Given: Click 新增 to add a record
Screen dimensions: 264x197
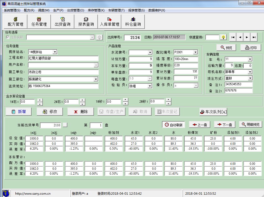Looking at the screenshot, I should pyautogui.click(x=19, y=111).
